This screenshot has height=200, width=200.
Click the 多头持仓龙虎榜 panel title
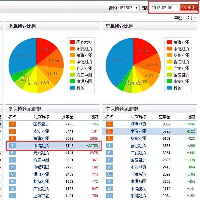coord(24,109)
